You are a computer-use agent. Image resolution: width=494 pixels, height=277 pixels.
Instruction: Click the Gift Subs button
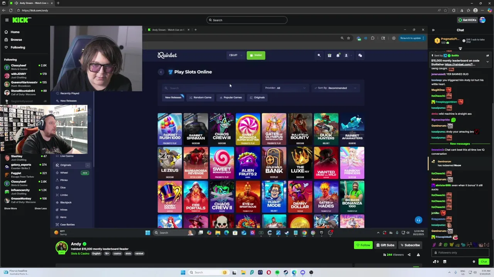tap(385, 245)
